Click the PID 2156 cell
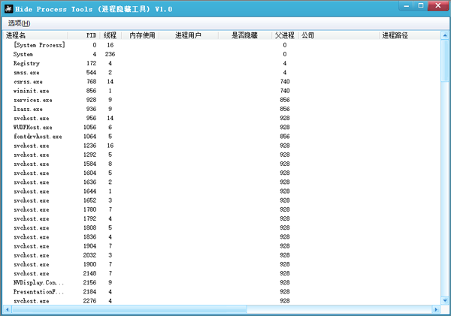This screenshot has height=316, width=451. coord(89,283)
